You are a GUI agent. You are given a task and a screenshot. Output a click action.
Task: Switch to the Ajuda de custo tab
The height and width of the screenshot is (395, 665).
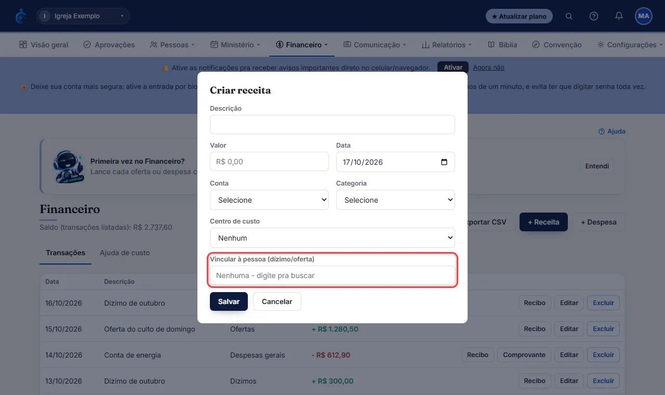pyautogui.click(x=125, y=253)
